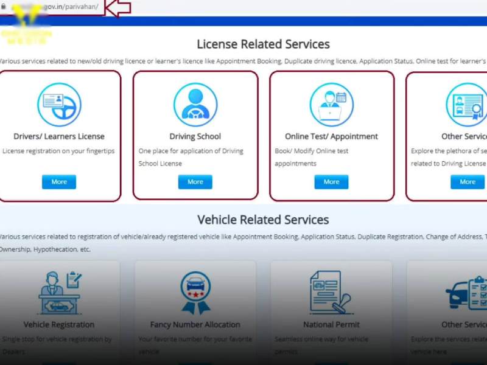Click 'Seamless online way for vehicle' text
487x365 pixels.
321,339
